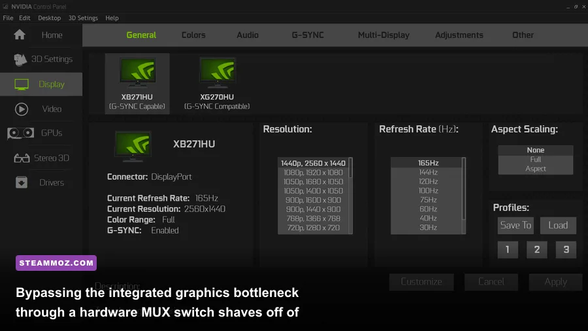
Task: Click the Cancel button
Action: coord(491,282)
